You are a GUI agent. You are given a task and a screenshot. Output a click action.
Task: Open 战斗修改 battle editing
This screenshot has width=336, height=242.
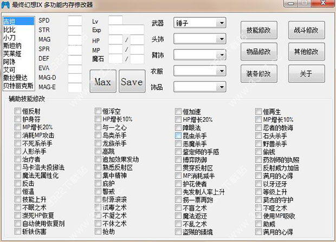pyautogui.click(x=306, y=30)
